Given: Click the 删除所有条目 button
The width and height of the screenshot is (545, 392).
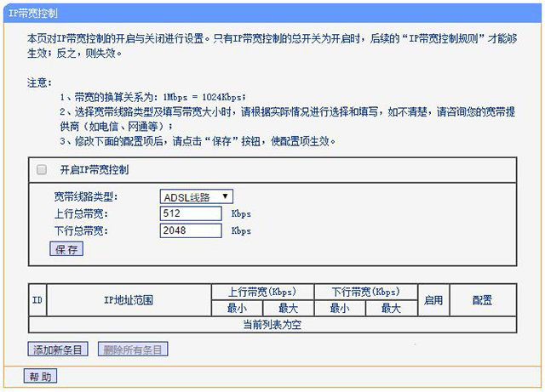Looking at the screenshot, I should (x=133, y=349).
